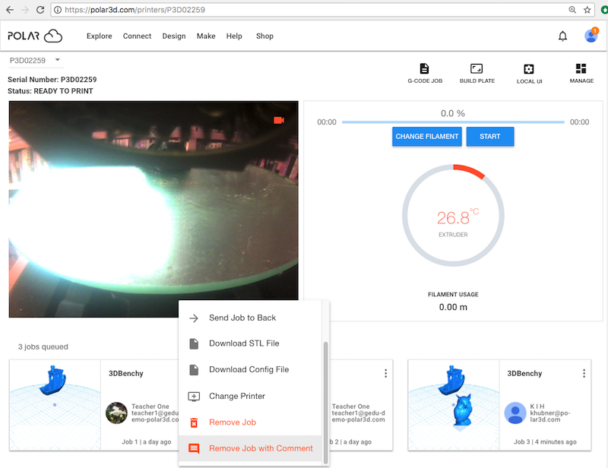The height and width of the screenshot is (468, 608).
Task: Click Job 1 3DBenchy model thumbnail
Action: [x=55, y=405]
